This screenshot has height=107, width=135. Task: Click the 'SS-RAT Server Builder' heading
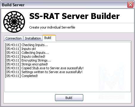[x=74, y=16]
